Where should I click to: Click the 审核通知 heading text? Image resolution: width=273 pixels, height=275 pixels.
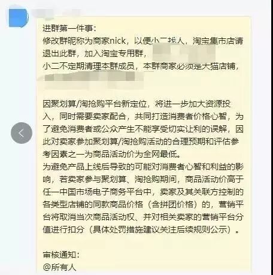pyautogui.click(x=61, y=255)
